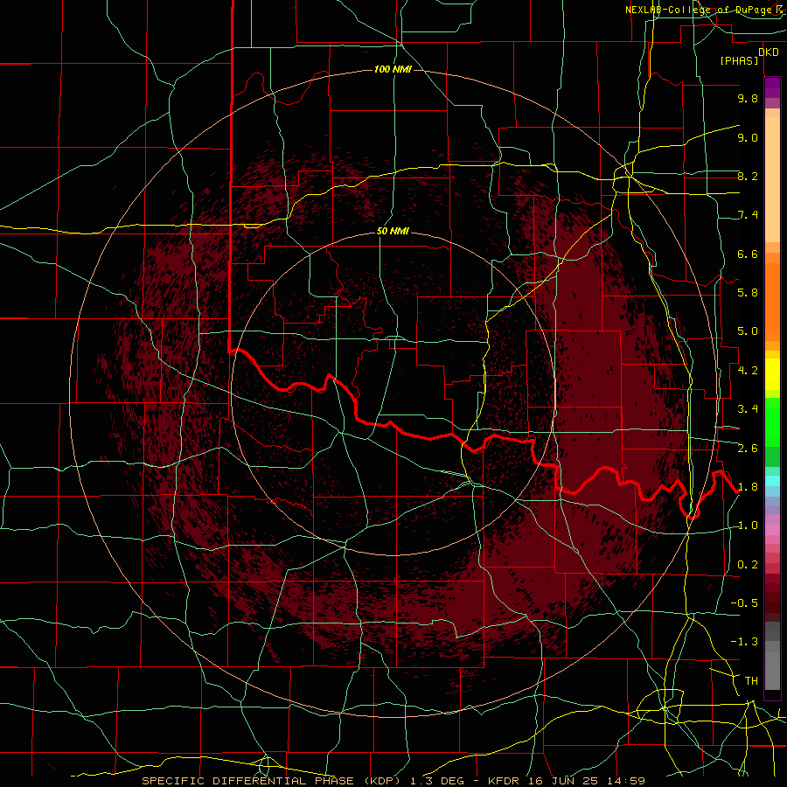Click the 1.8 legend value
787x787 pixels.
(748, 487)
